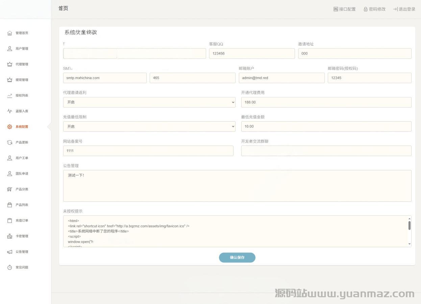Click scroll-down arrow in 未授权提示 box
Viewport: 421px width, 304px height.
pos(410,244)
